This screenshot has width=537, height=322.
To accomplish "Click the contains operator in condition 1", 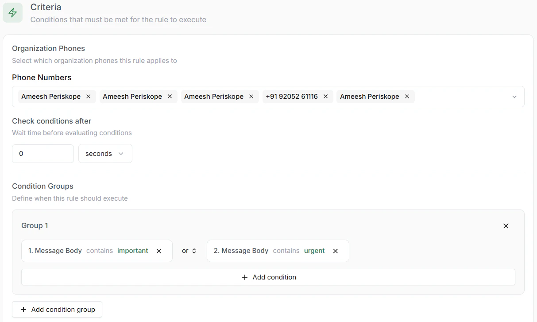I will [100, 251].
